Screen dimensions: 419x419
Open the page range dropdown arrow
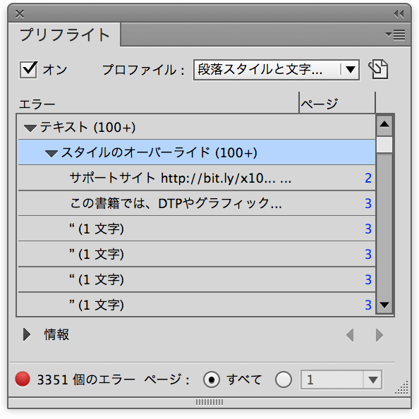[372, 379]
